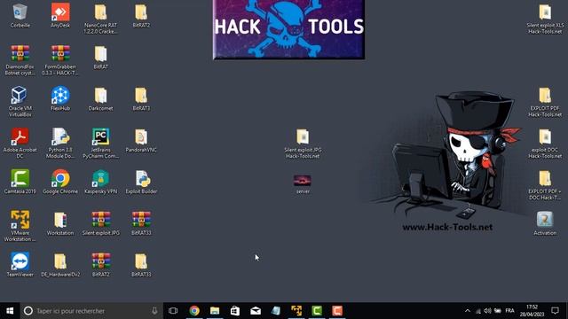
Task: Switch to green Camtasia icon in taskbar
Action: (x=317, y=311)
